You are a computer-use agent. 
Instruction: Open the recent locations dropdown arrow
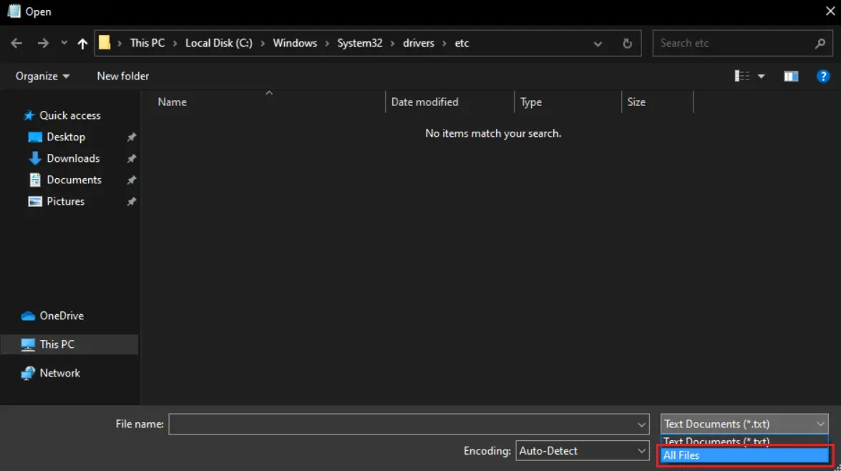(x=64, y=44)
